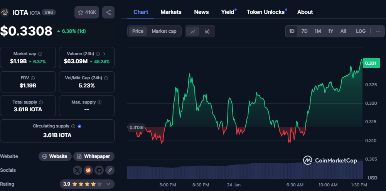Show info icon next to Max. supply
Image resolution: width=386 pixels, height=191 pixels.
click(x=99, y=102)
